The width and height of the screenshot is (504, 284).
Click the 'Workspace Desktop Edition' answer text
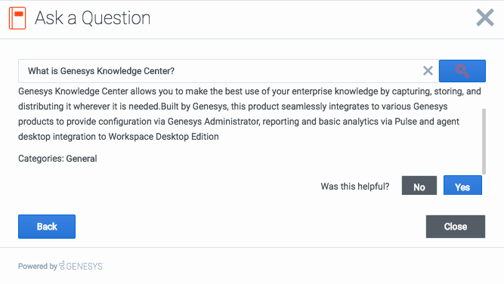point(164,137)
